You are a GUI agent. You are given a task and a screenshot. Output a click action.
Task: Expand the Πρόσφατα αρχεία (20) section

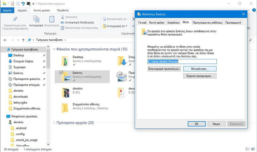coord(54,123)
